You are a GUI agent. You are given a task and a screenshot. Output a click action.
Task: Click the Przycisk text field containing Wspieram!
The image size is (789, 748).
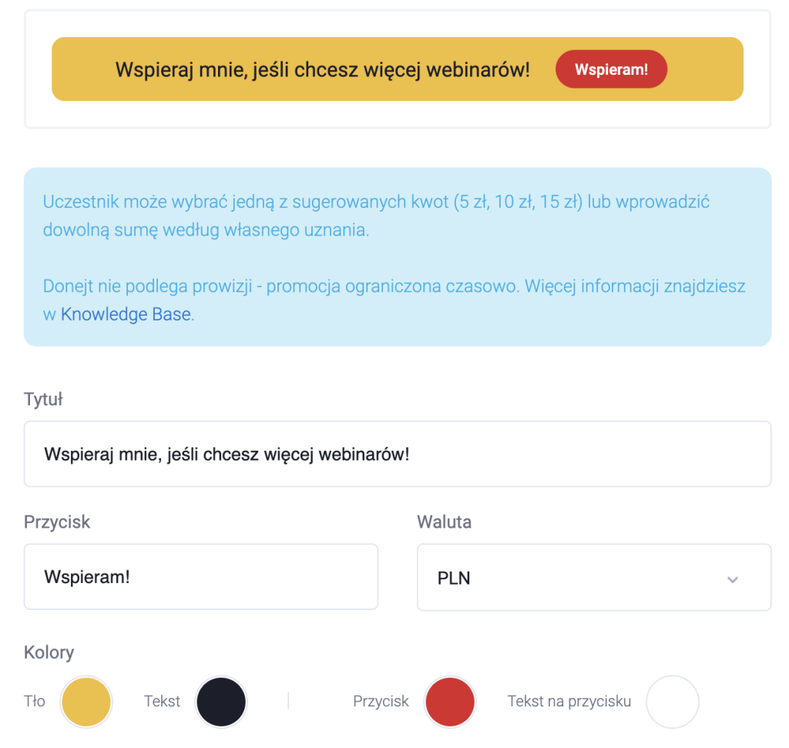coord(201,576)
